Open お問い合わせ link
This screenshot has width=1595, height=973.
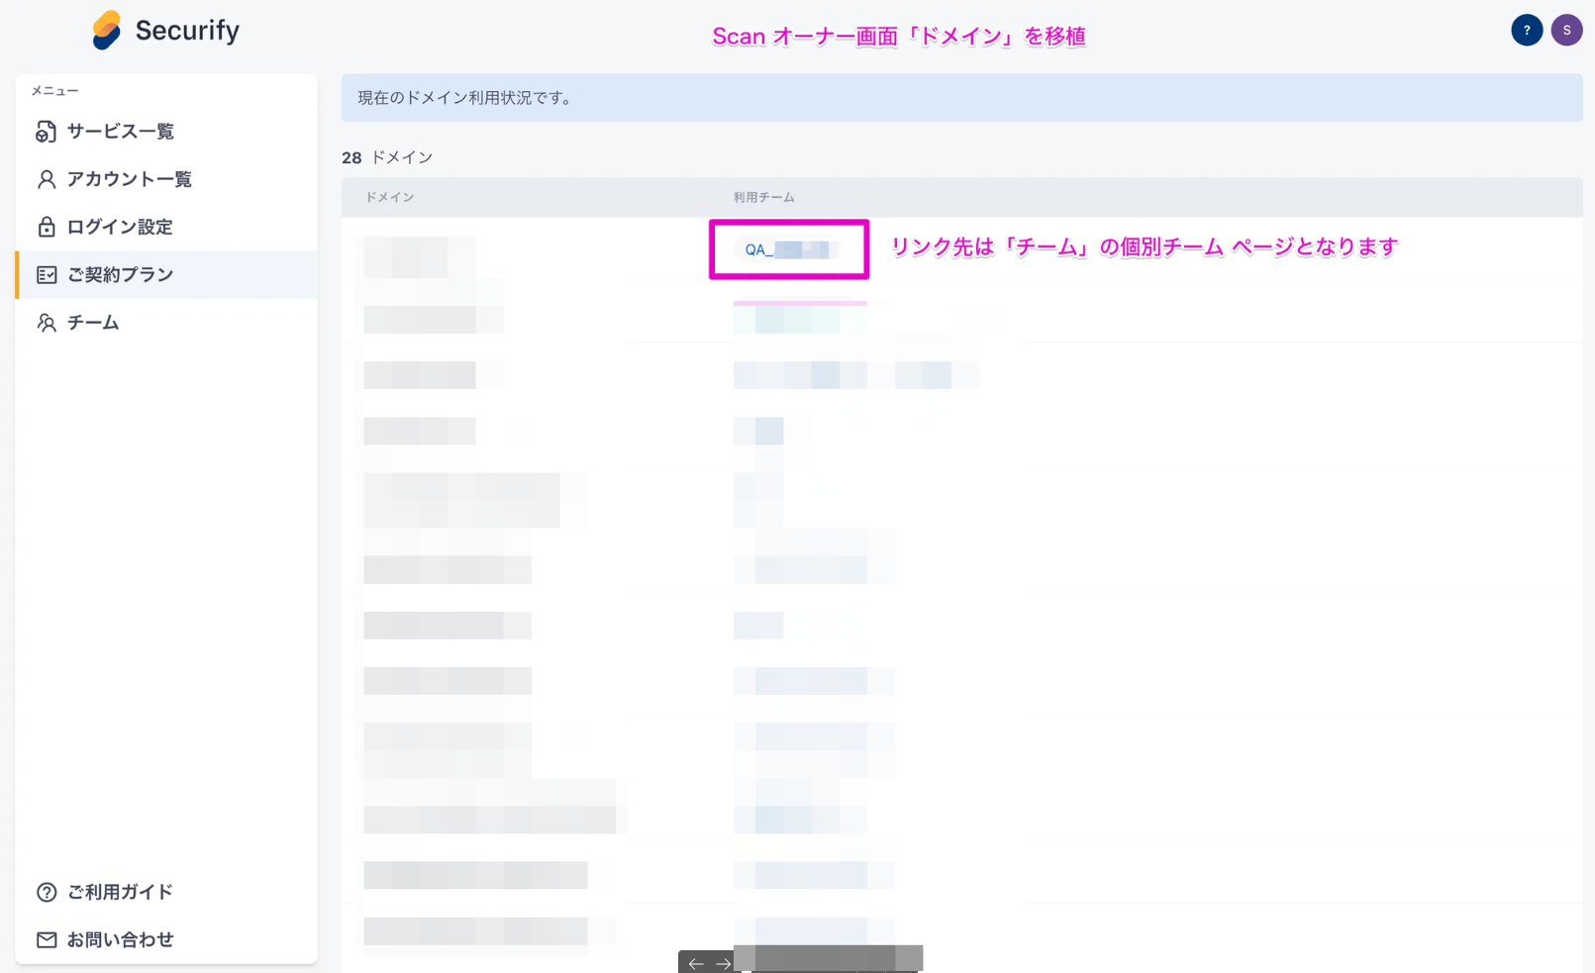(x=166, y=939)
